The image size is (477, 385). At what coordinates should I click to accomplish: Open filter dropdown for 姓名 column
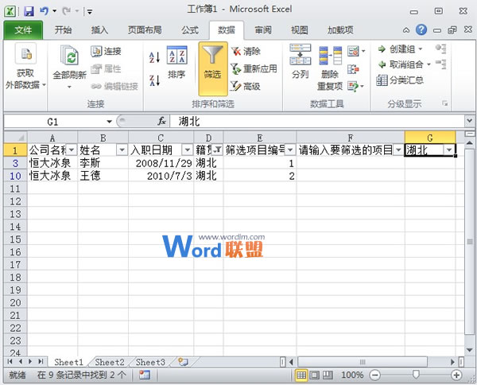click(x=122, y=150)
